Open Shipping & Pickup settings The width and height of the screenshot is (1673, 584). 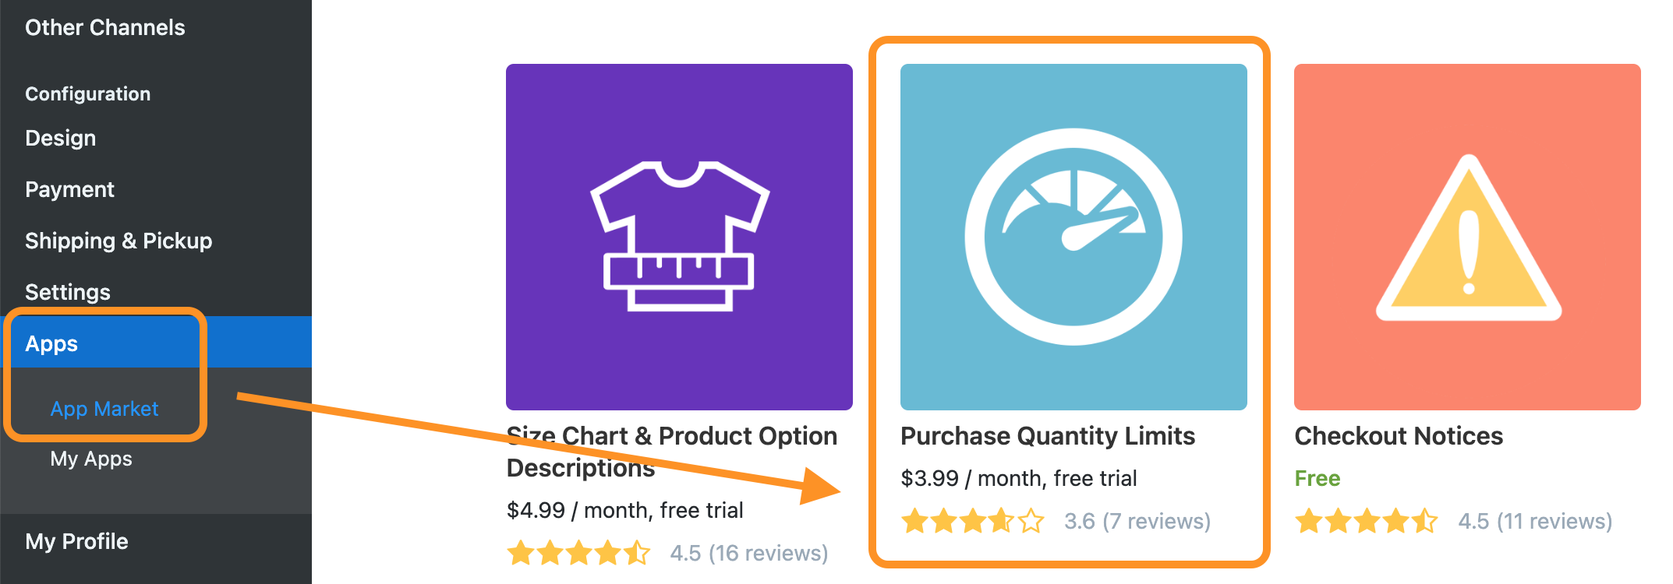118,241
